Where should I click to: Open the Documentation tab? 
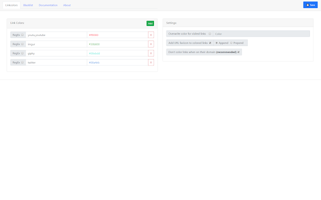pos(48,5)
